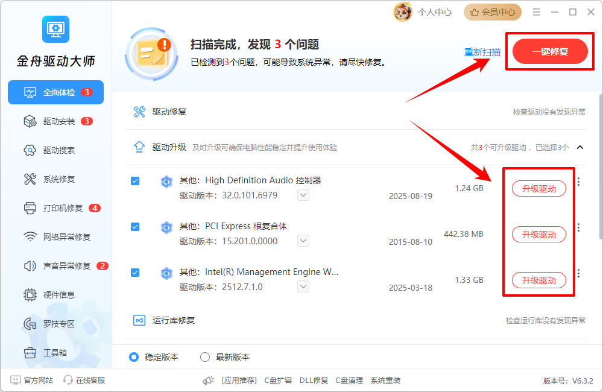603x392 pixels.
Task: Click 升级驱动 for Intel(R) Management Engine
Action: pos(538,280)
